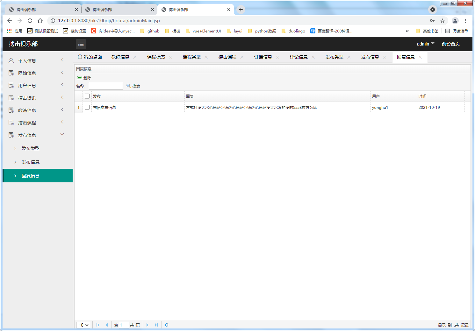
Task: Click the page number input field
Action: (124, 325)
